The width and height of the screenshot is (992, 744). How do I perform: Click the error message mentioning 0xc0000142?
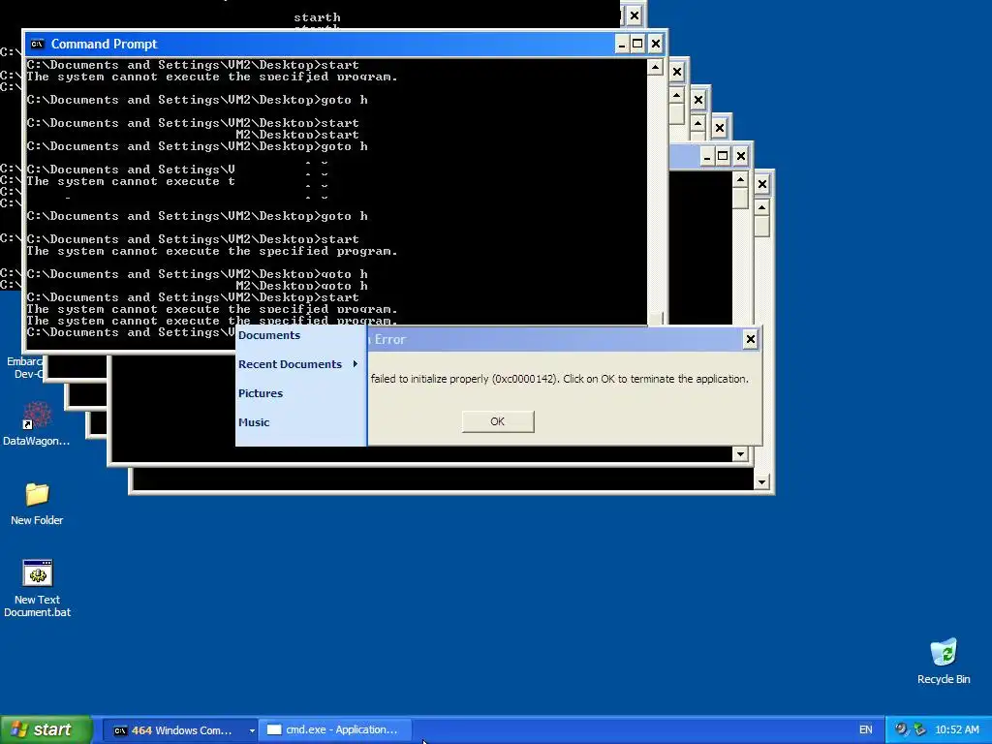point(560,379)
